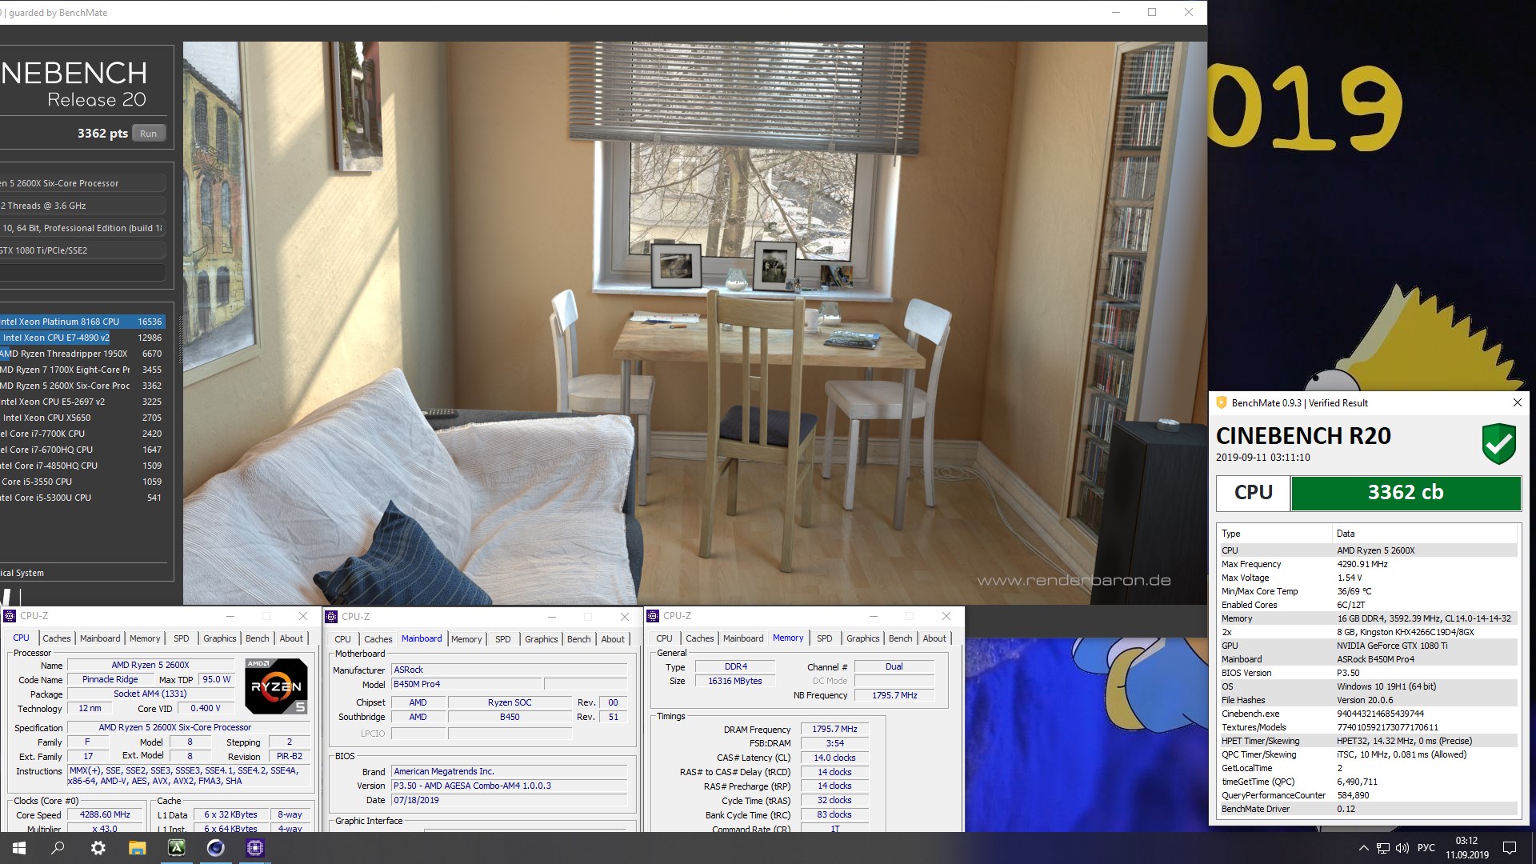This screenshot has height=864, width=1536.
Task: Select Core i7-7700K CPU ranking row
Action: click(x=82, y=434)
